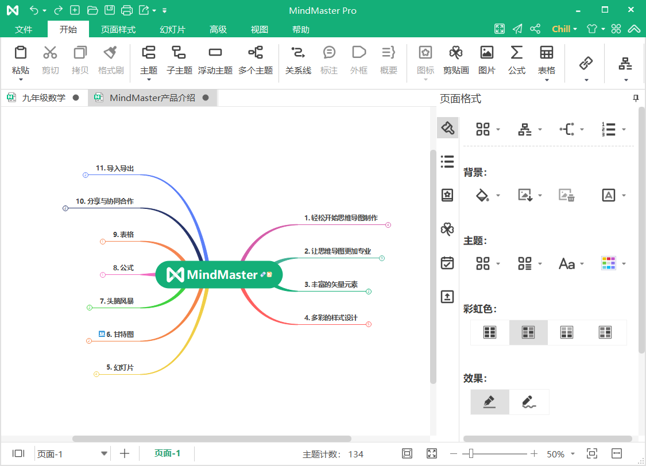This screenshot has height=466, width=646.
Task: Save with the floppy disk icon
Action: click(110, 10)
